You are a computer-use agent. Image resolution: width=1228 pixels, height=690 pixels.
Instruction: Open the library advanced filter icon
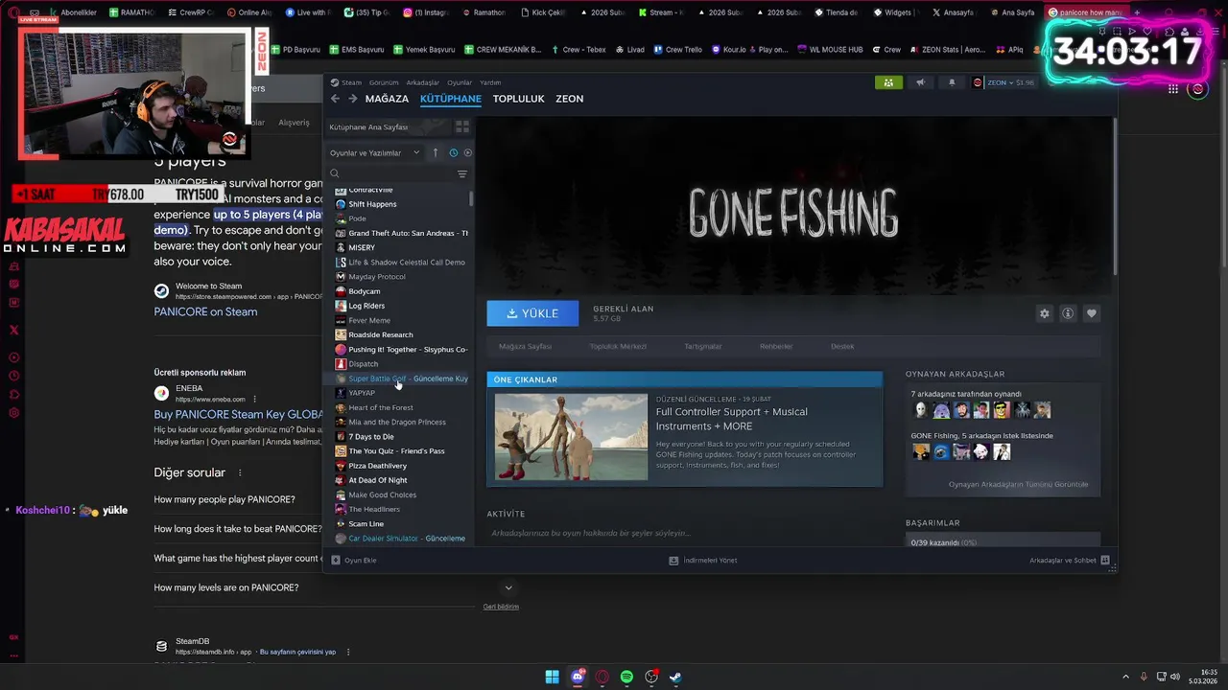click(462, 173)
